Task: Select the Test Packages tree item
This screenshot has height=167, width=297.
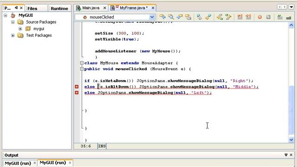Action: [x=39, y=35]
